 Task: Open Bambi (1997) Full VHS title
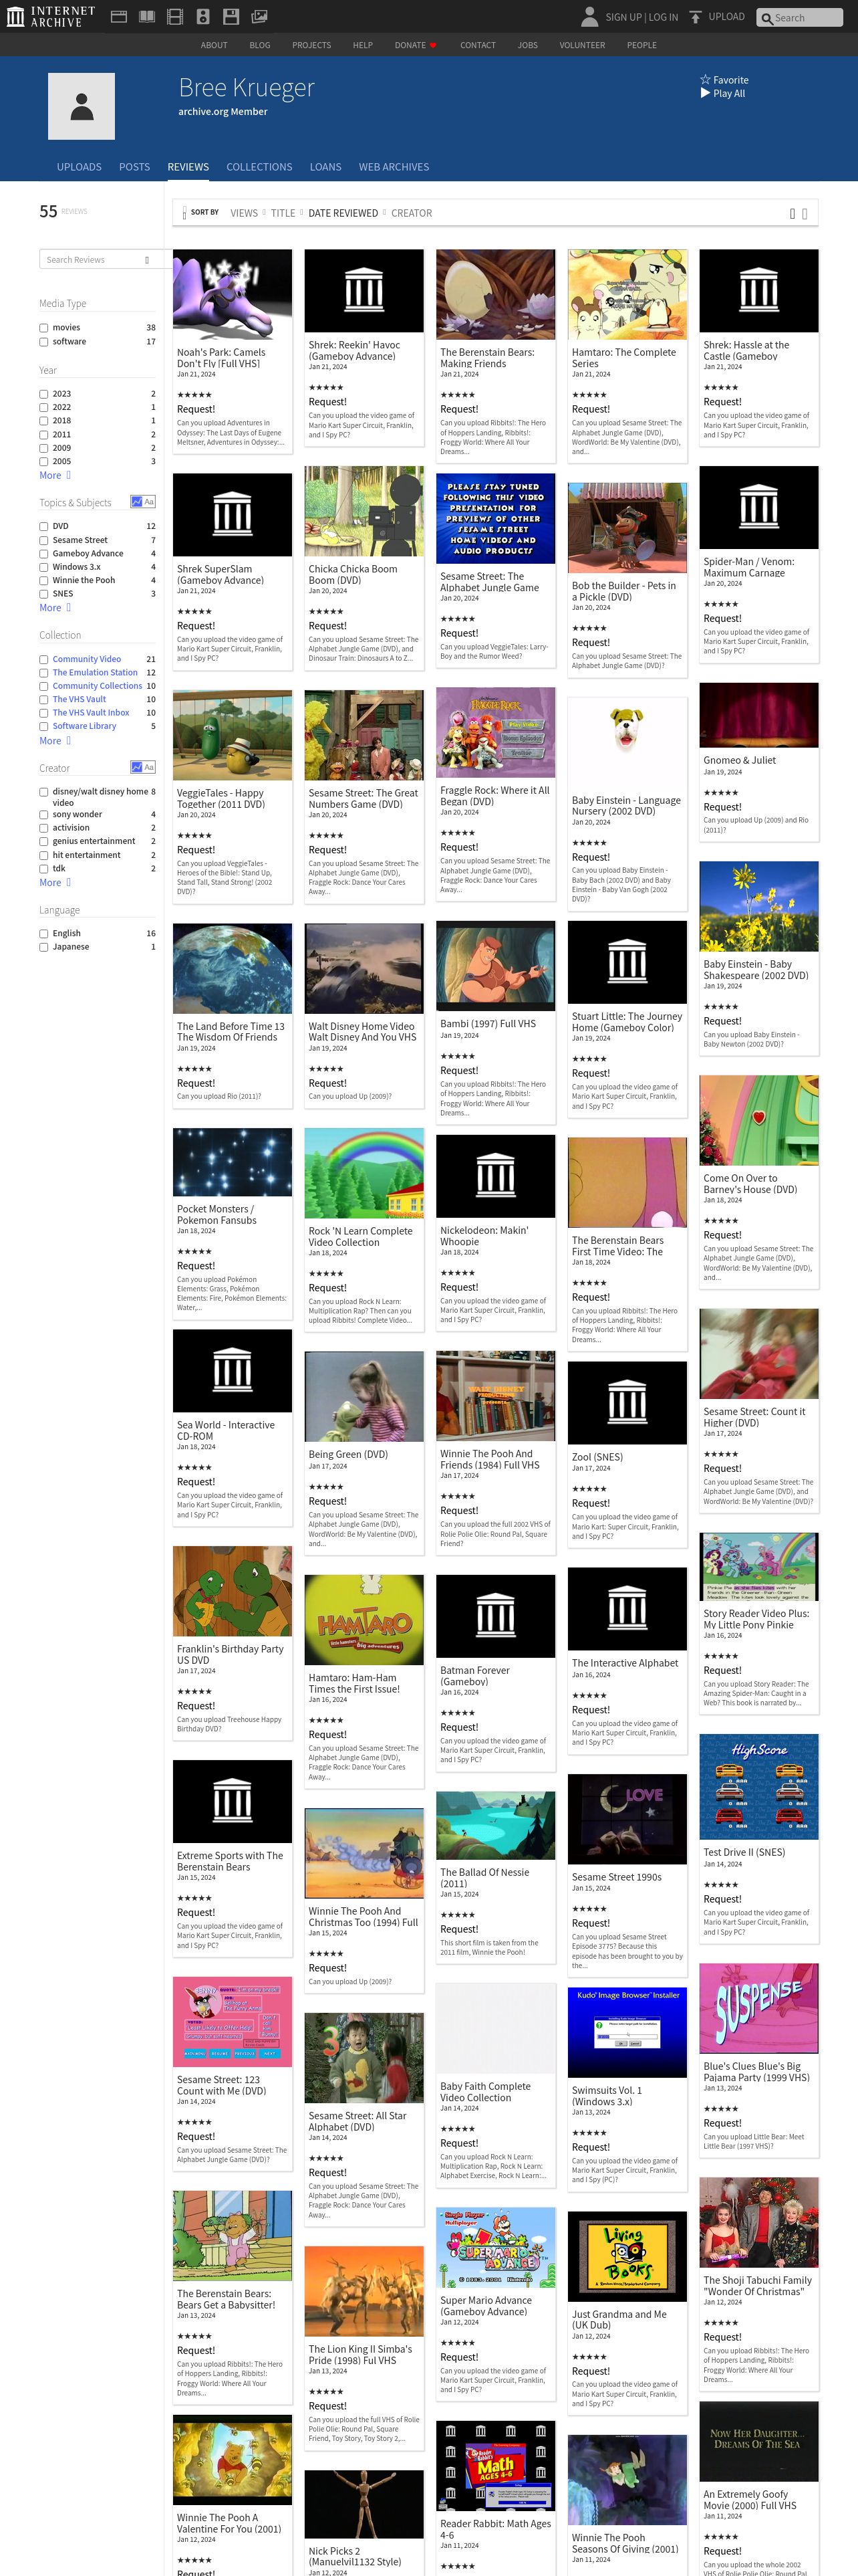pos(487,1024)
